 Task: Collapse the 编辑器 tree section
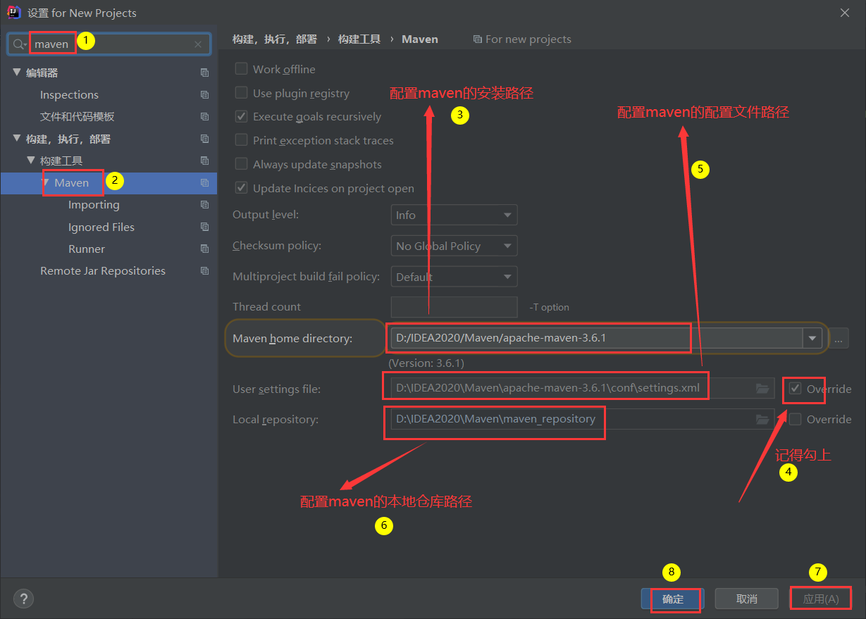pos(17,73)
